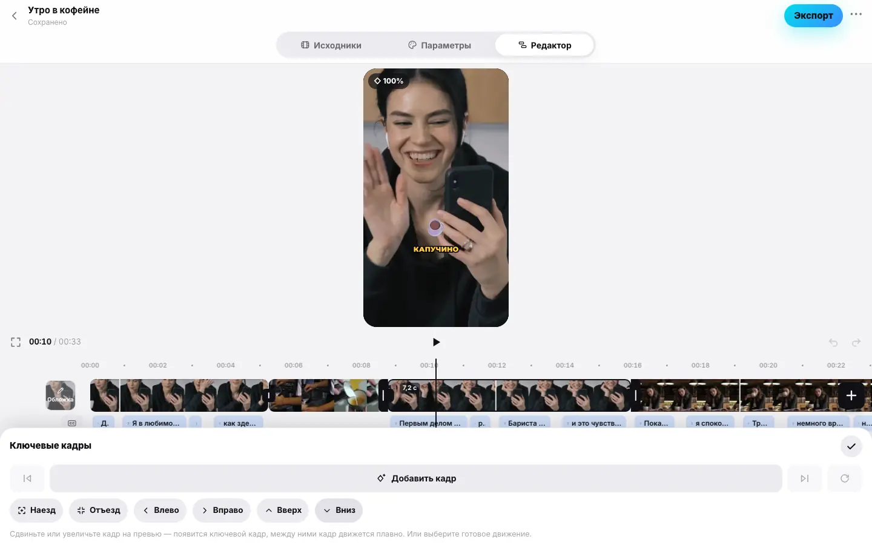Select the 7,2 с clip on timeline

pyautogui.click(x=509, y=395)
